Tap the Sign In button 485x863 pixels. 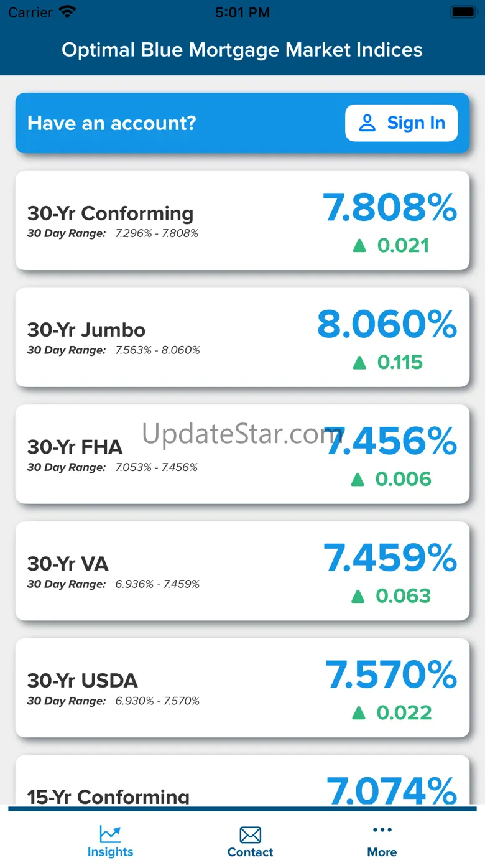tap(401, 123)
